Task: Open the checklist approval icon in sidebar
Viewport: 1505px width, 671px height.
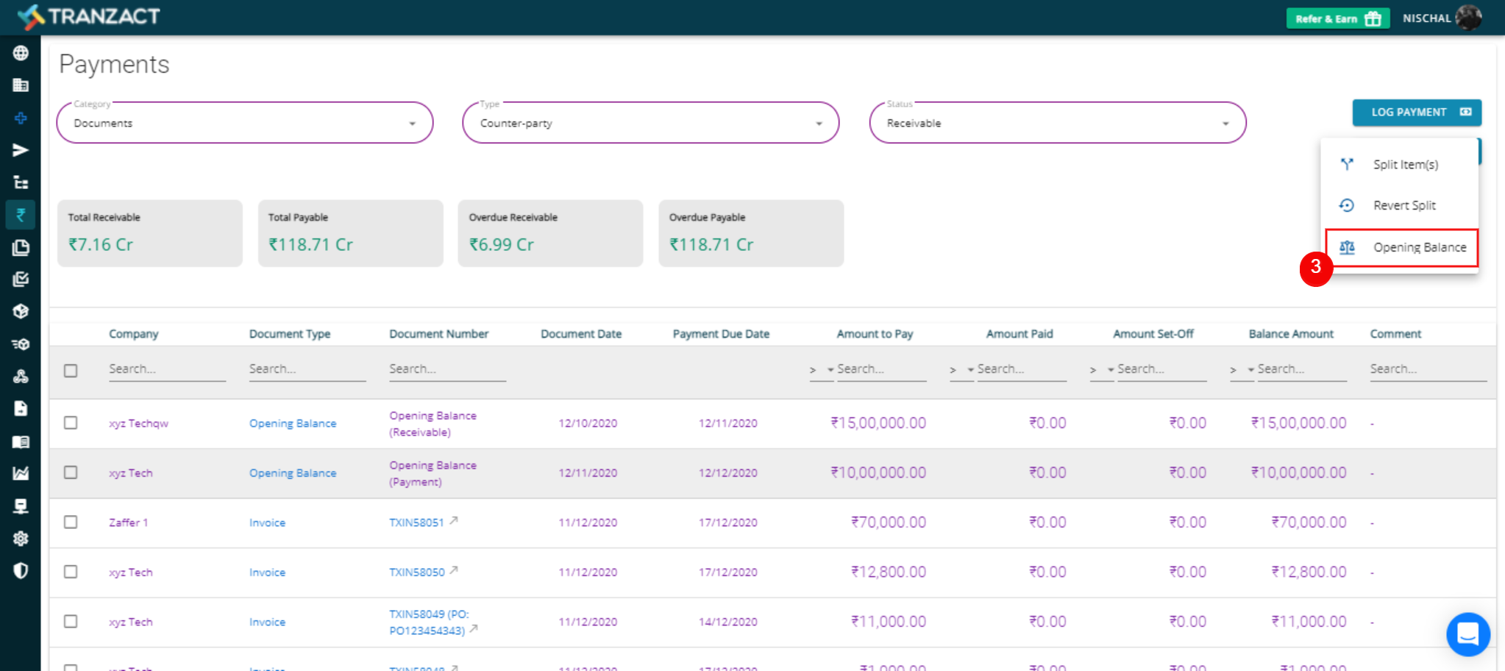Action: (21, 280)
